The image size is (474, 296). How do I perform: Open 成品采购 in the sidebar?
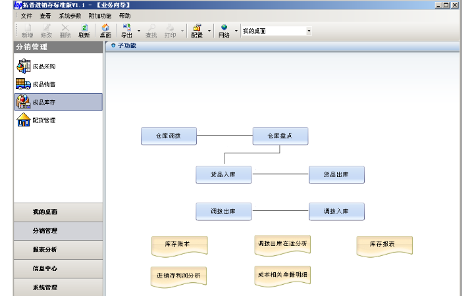tap(44, 66)
